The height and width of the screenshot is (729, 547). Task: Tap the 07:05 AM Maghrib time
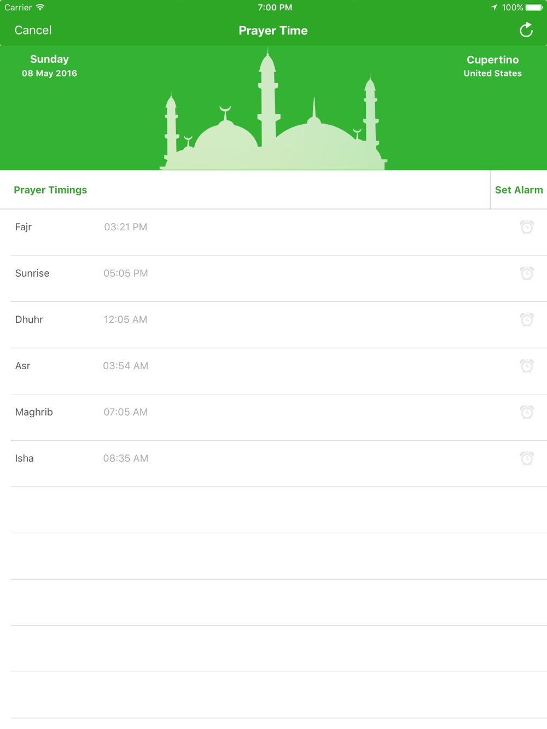click(x=126, y=412)
